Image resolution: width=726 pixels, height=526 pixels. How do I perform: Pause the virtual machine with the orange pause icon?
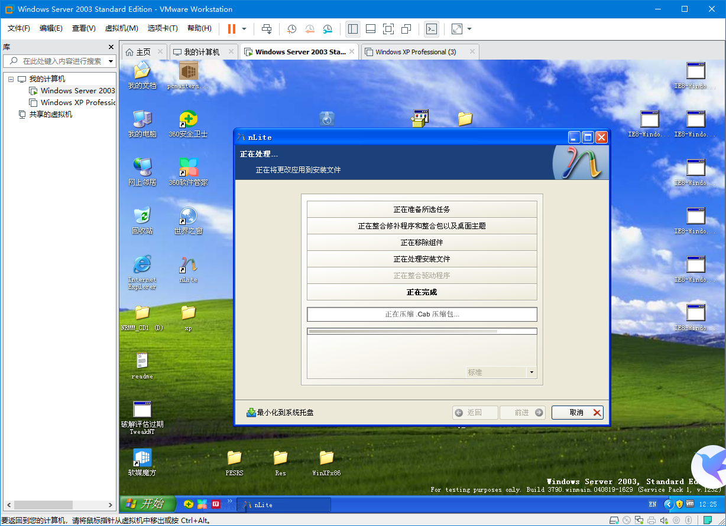click(231, 28)
